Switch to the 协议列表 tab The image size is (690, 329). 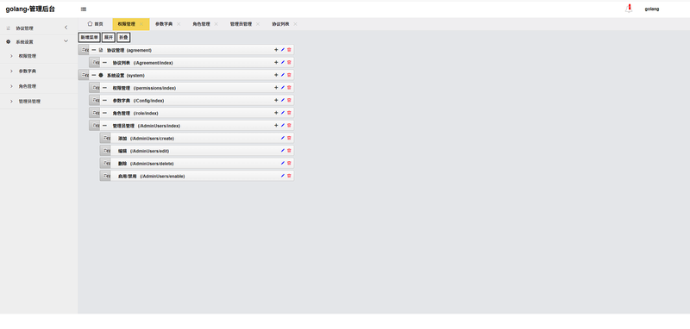(281, 24)
